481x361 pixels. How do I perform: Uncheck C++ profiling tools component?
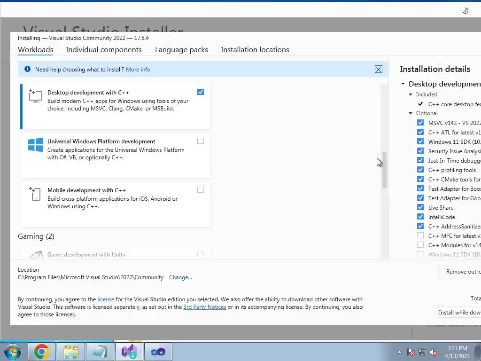tap(420, 169)
